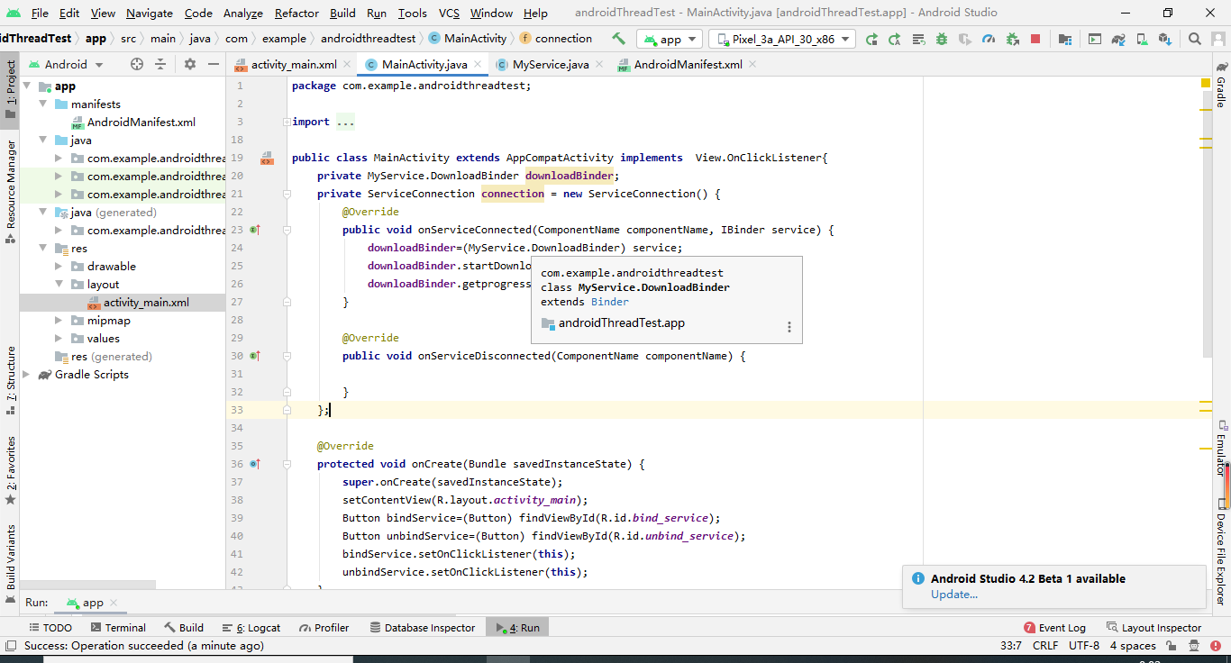Open the SDK Manager icon

click(1165, 39)
